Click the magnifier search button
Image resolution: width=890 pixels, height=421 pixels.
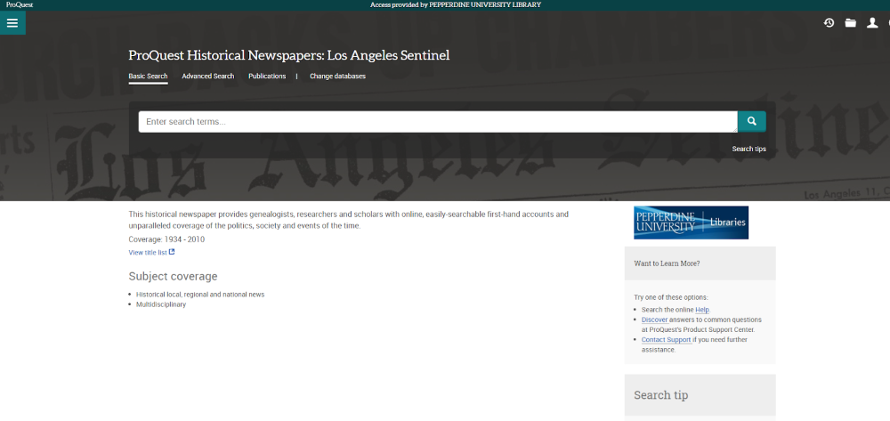[x=751, y=121]
